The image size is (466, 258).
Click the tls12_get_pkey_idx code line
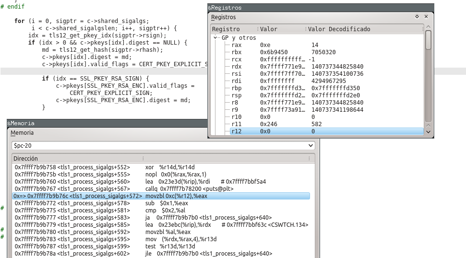(97, 35)
